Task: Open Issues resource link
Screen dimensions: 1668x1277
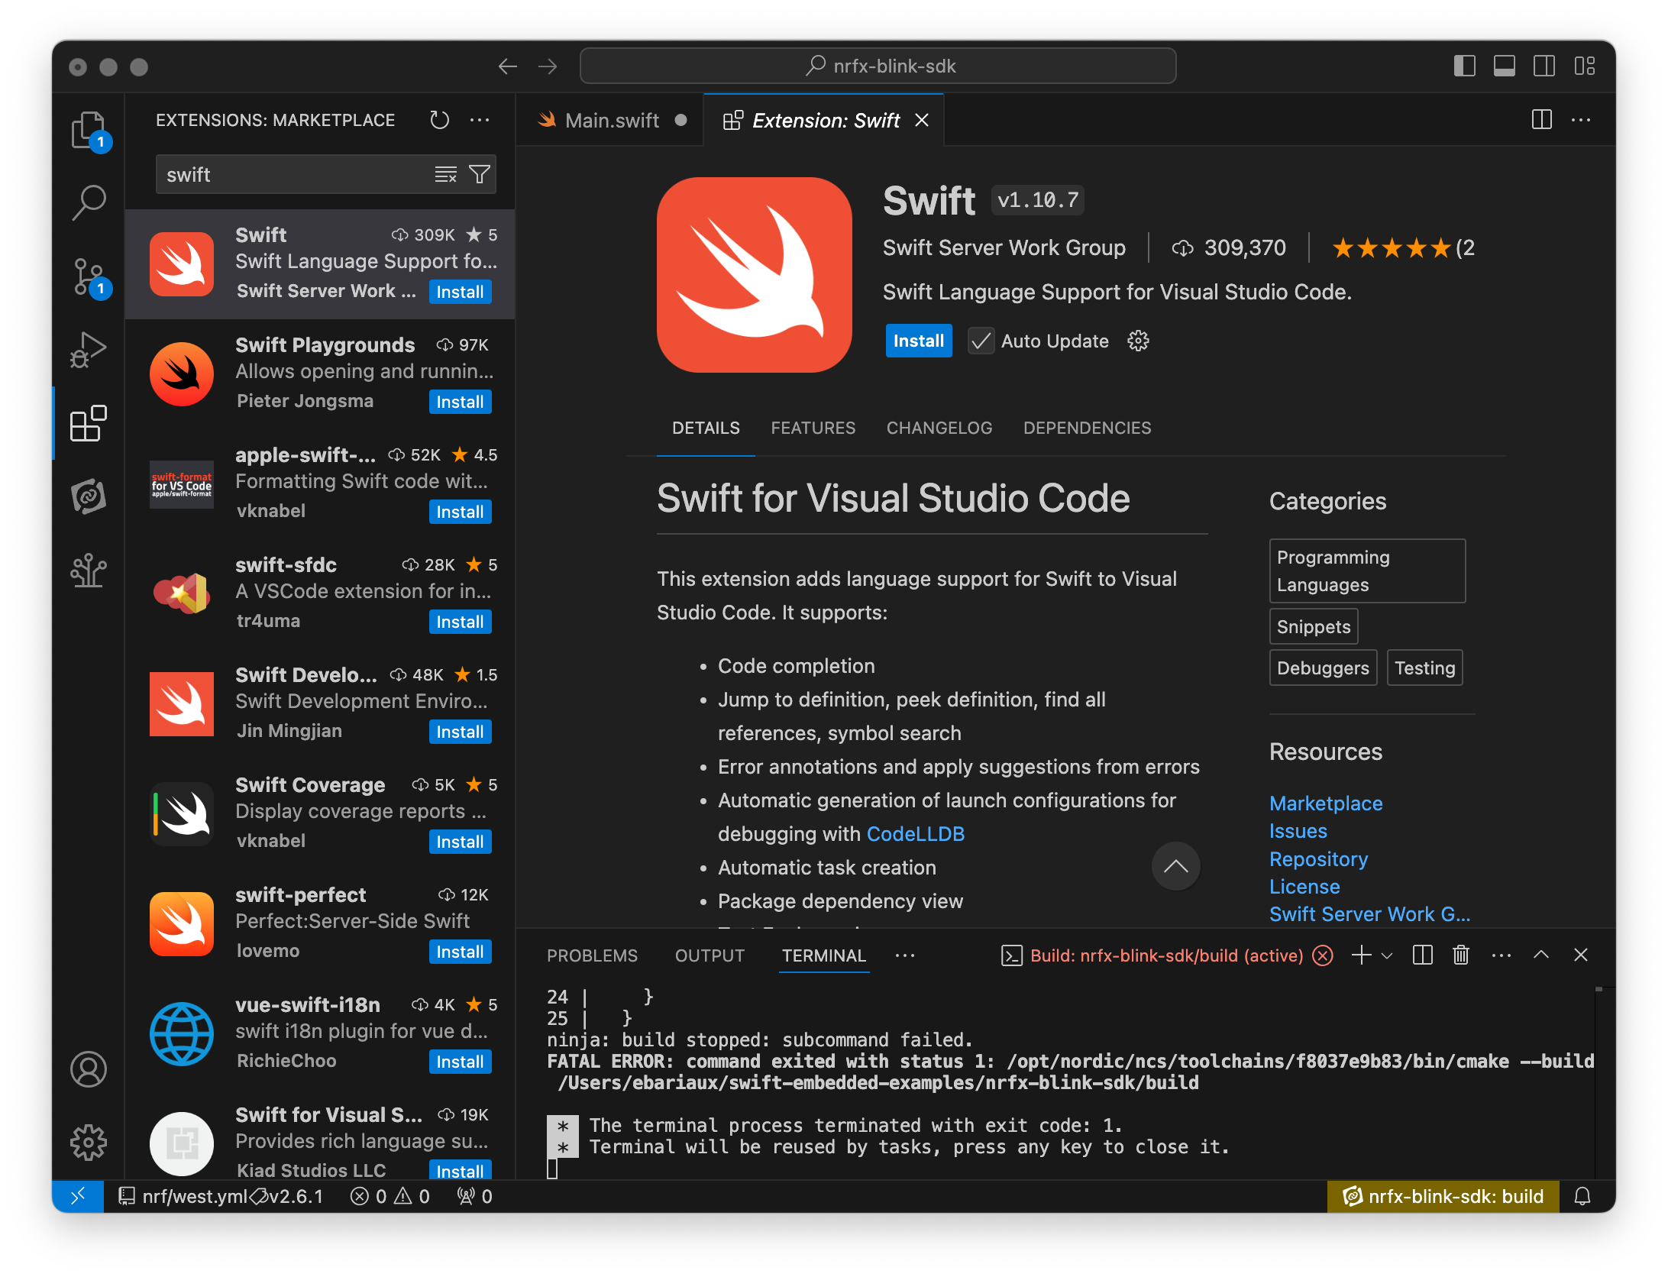Action: pyautogui.click(x=1298, y=831)
